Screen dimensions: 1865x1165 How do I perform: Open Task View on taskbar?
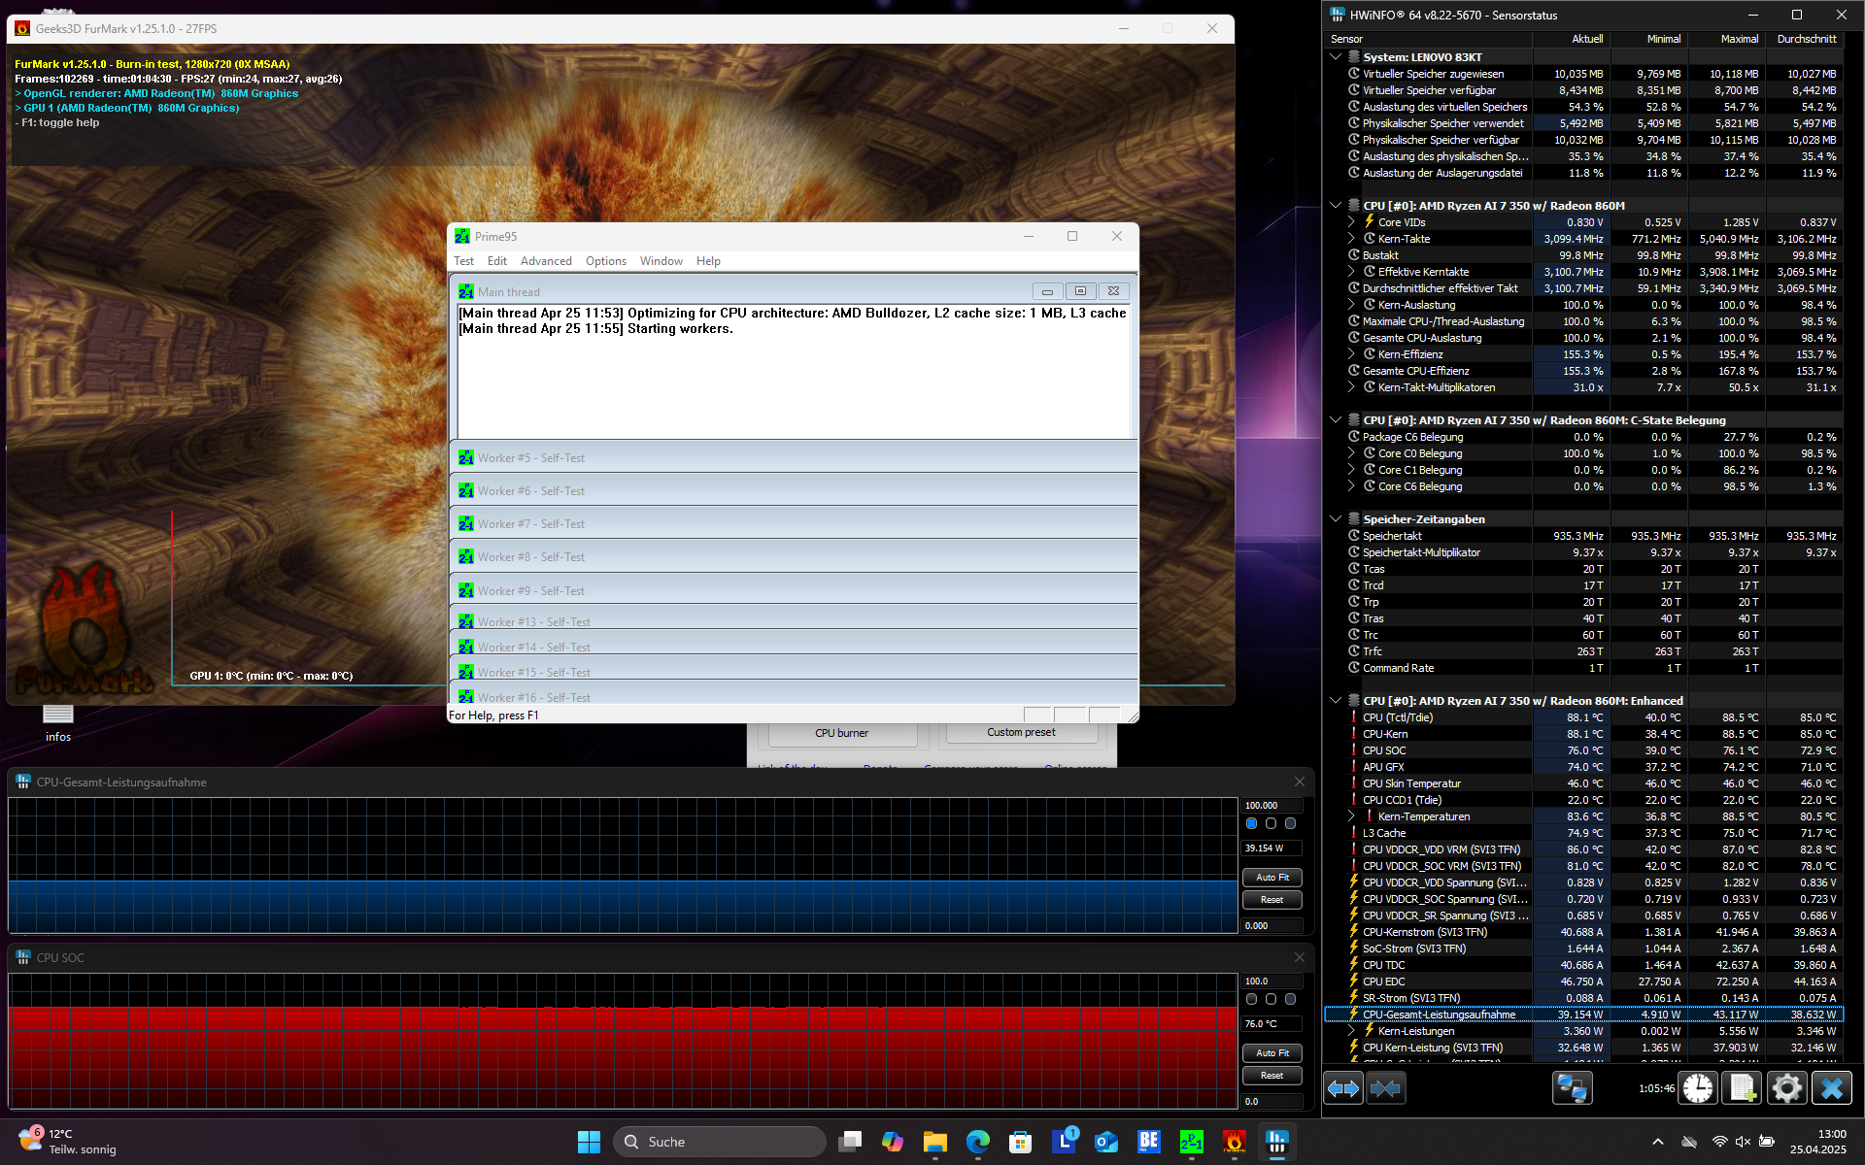pyautogui.click(x=850, y=1142)
